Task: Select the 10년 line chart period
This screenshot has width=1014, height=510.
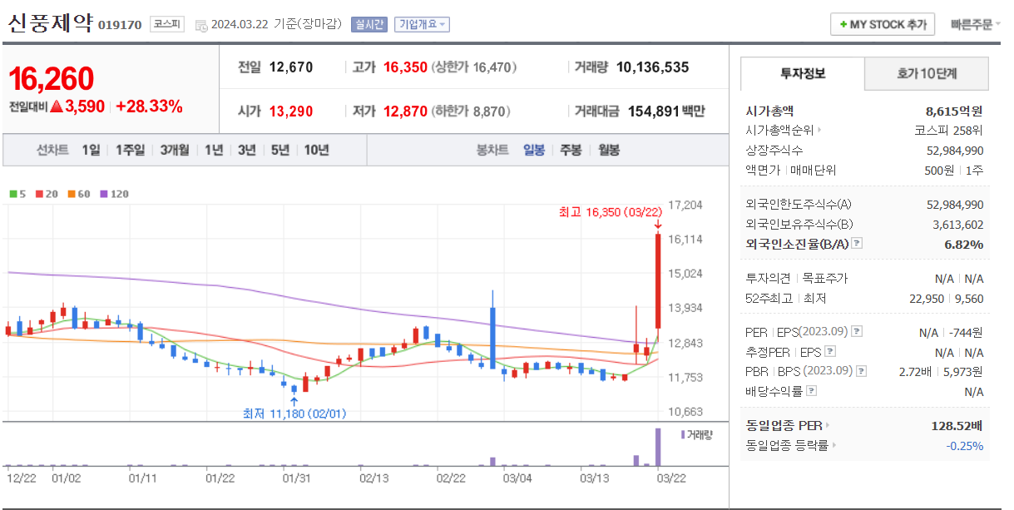Action: click(x=316, y=150)
